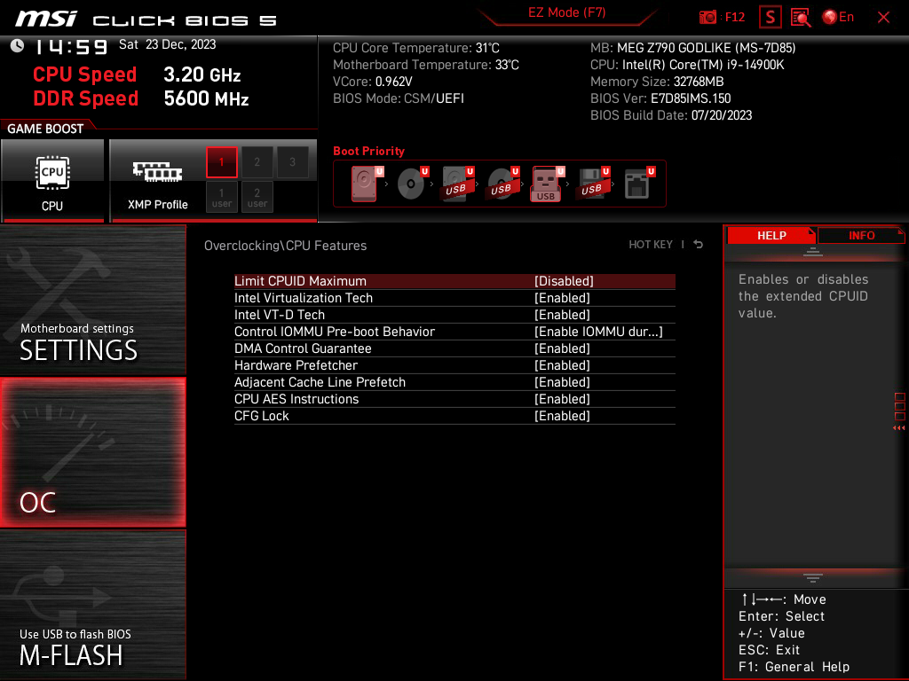Open the BIOS search magnifier icon
The image size is (909, 681).
coord(801,18)
